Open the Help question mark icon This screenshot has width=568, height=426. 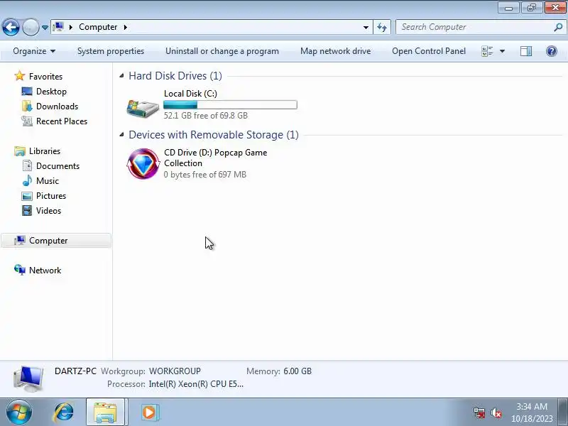(552, 51)
